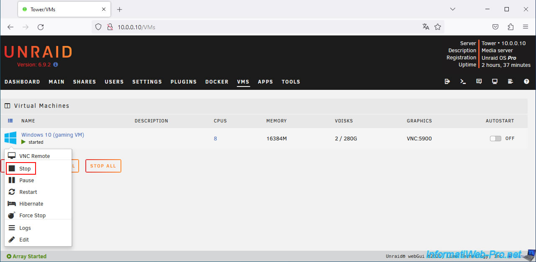Image resolution: width=536 pixels, height=262 pixels.
Task: Click the UNRAID logo
Action: tap(38, 52)
